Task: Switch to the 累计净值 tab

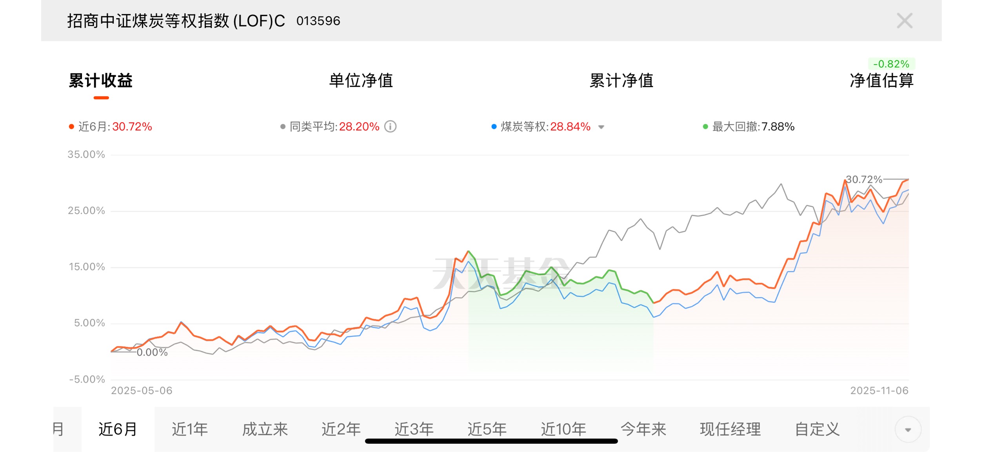Action: pyautogui.click(x=621, y=80)
